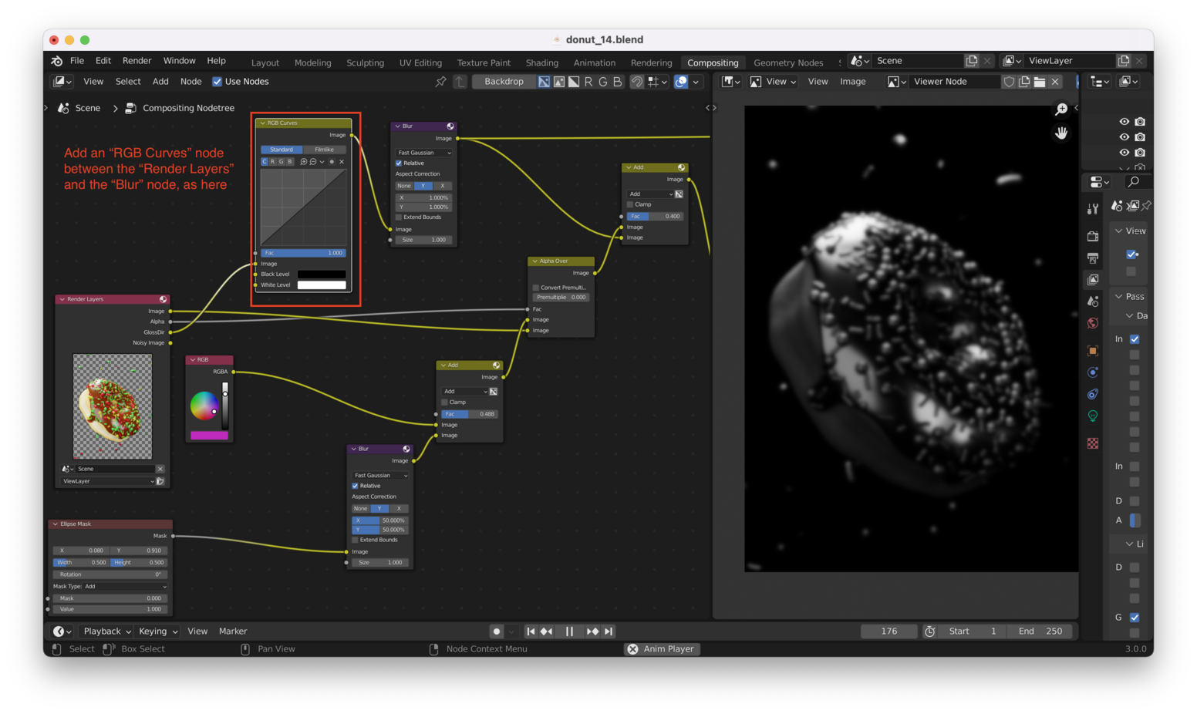The height and width of the screenshot is (714, 1197).
Task: Click the pin node tree icon
Action: [x=440, y=82]
